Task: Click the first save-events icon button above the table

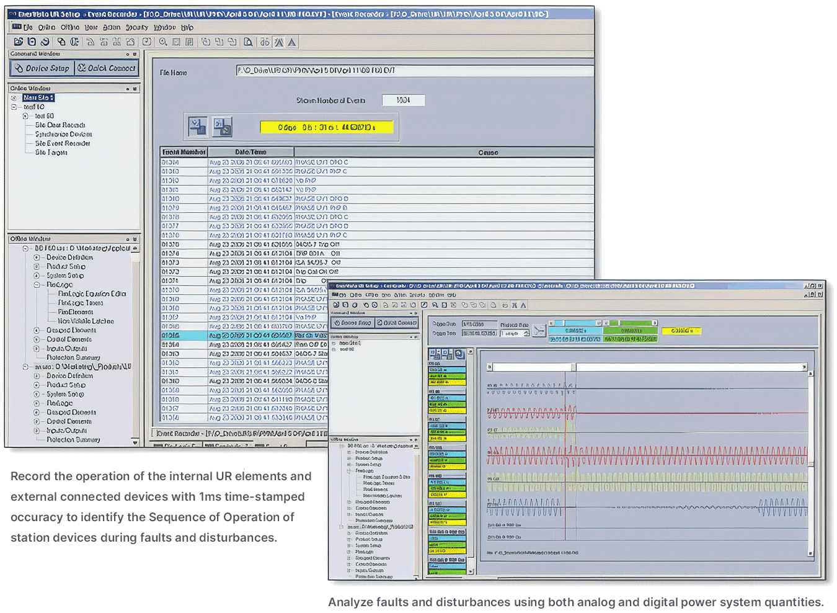Action: pyautogui.click(x=198, y=127)
